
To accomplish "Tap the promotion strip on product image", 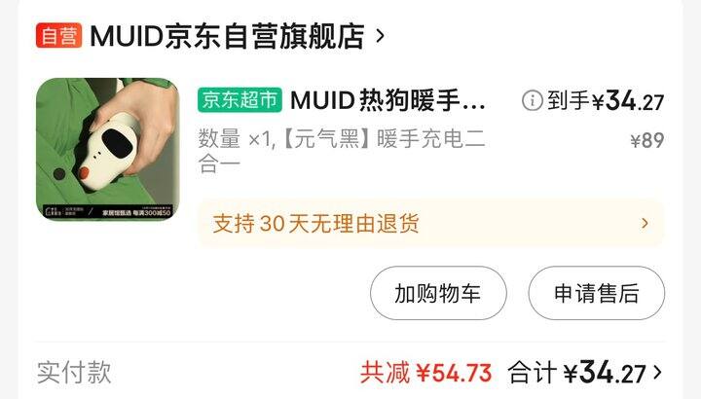I will click(x=108, y=211).
